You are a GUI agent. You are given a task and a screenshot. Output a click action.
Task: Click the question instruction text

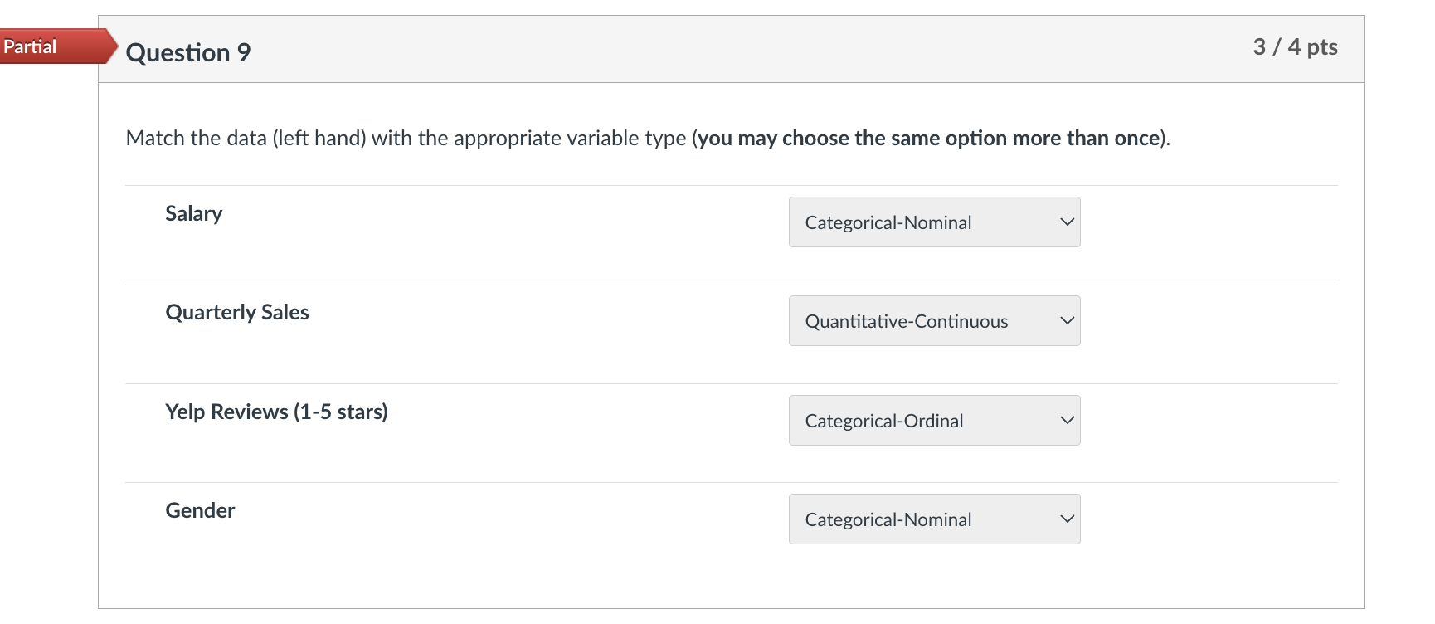[406, 139]
